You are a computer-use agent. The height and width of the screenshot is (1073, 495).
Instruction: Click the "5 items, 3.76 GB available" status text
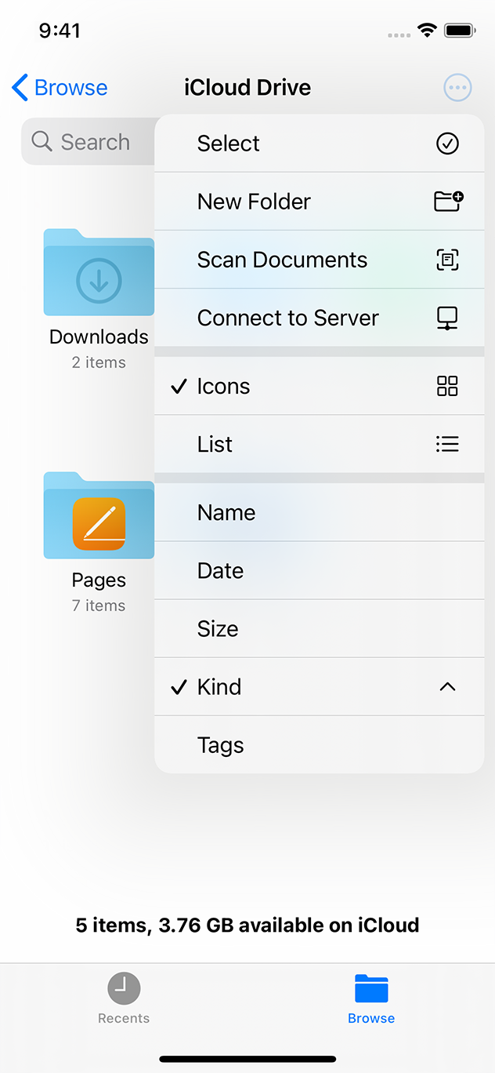(247, 925)
